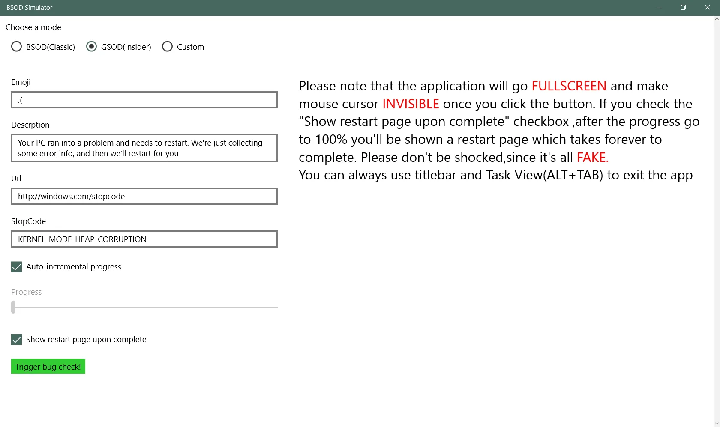This screenshot has width=720, height=427.
Task: Click the StopCode input field
Action: pos(144,239)
